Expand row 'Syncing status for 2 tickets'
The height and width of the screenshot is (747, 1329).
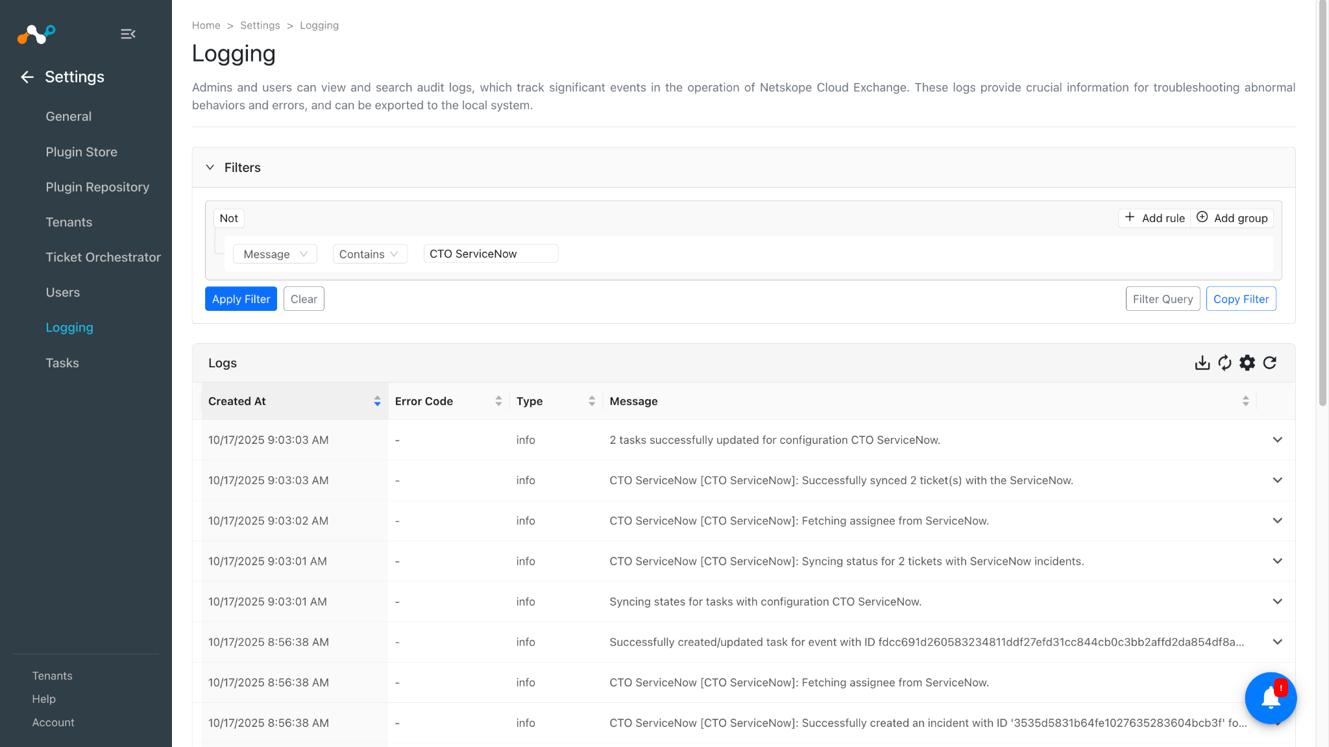[x=1277, y=561]
